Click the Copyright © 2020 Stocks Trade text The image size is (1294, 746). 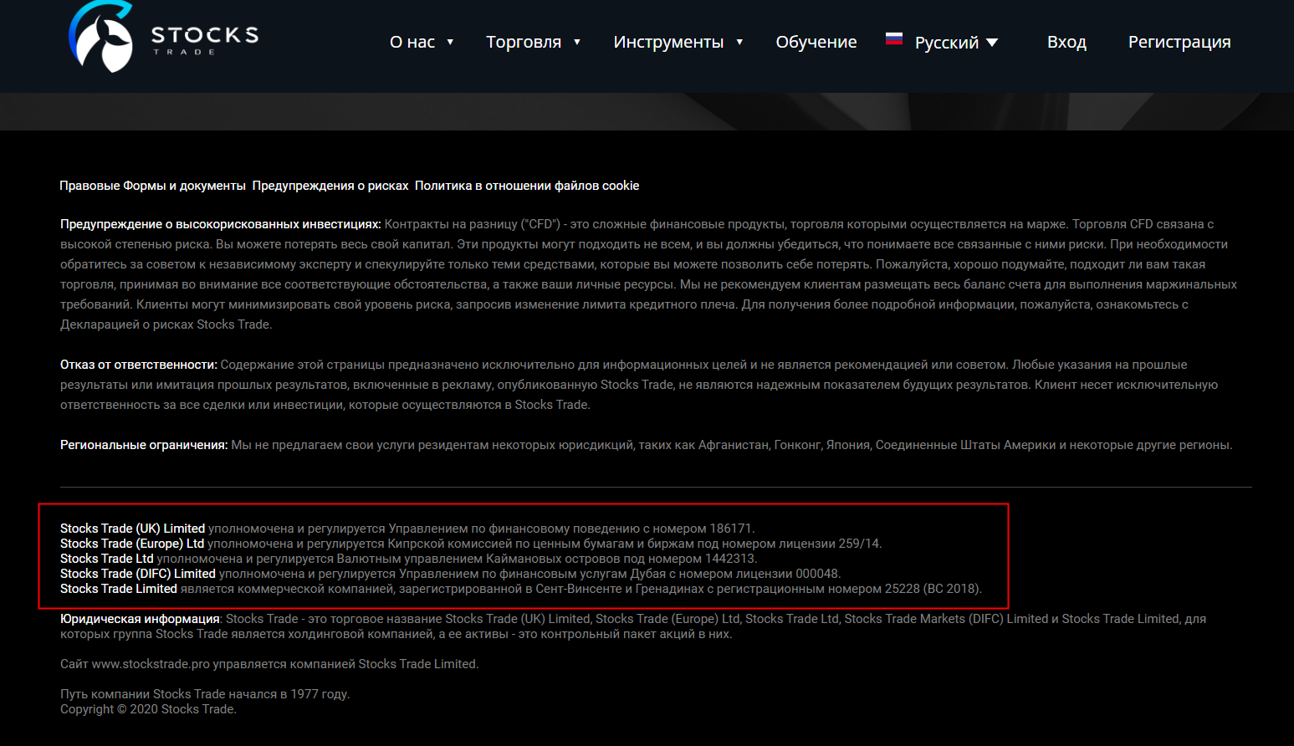[x=148, y=709]
